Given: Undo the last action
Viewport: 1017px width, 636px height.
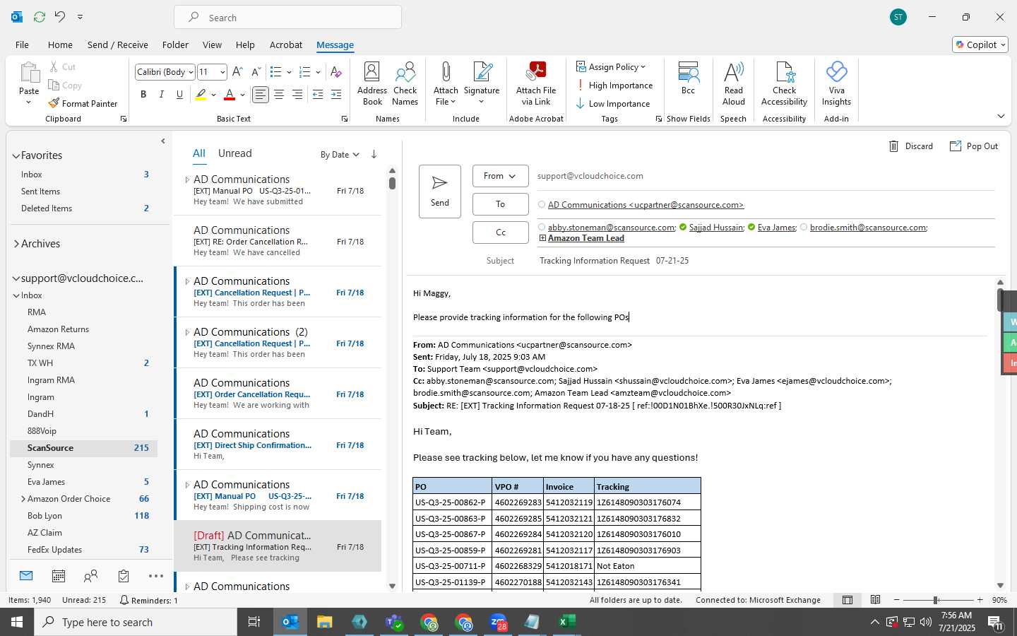Looking at the screenshot, I should tap(60, 16).
